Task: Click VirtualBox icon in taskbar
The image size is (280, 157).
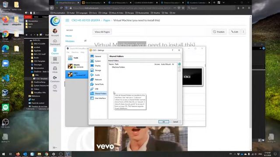Action: click(x=68, y=154)
